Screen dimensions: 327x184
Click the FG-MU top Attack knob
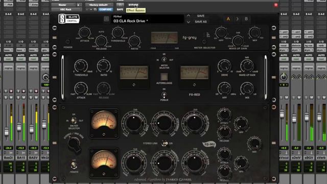coord(224,114)
